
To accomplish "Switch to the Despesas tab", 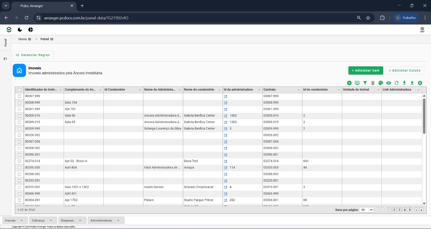I will click(x=68, y=221).
